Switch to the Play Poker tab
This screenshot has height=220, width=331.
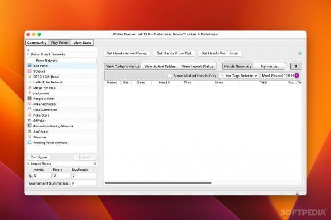tap(60, 42)
